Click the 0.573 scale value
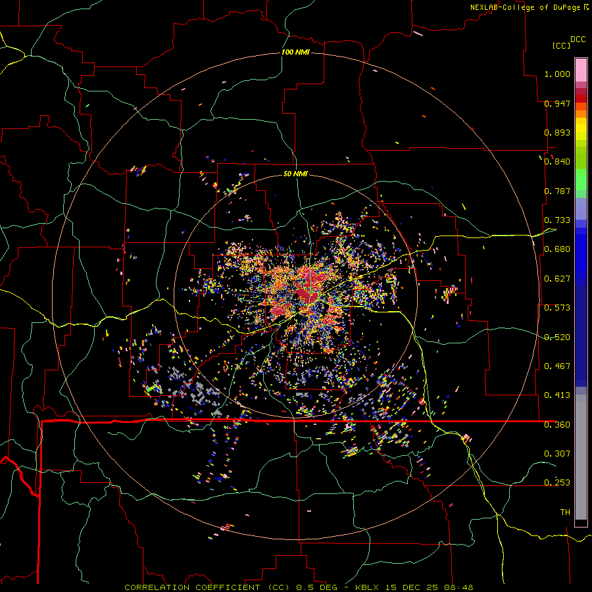 [557, 308]
